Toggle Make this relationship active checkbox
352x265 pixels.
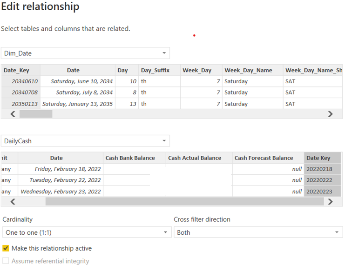tap(6, 248)
